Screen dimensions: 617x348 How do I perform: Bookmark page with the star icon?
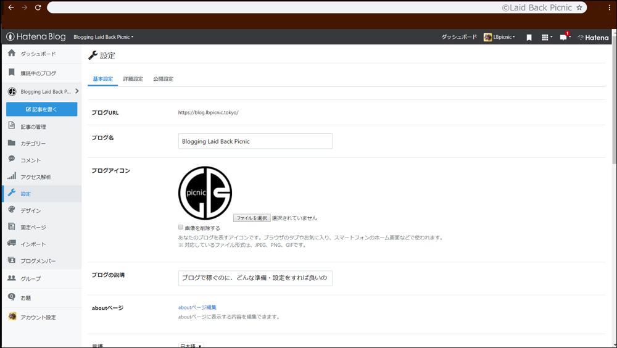(x=579, y=7)
